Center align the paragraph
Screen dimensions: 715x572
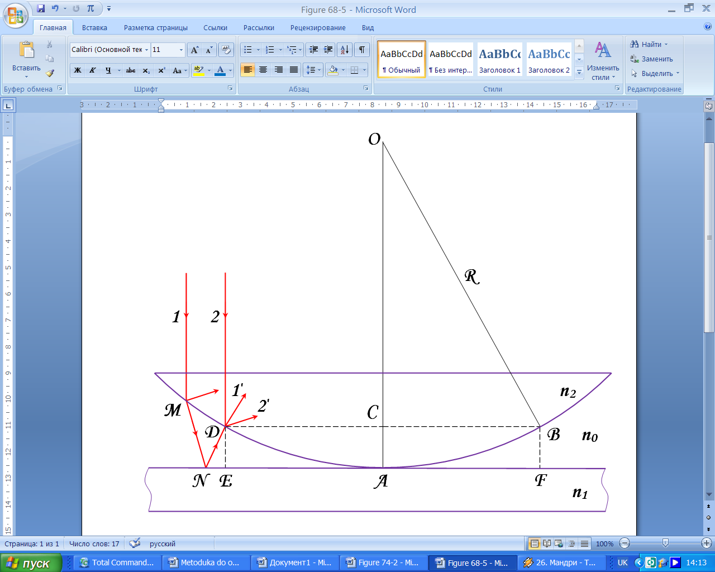tap(263, 70)
